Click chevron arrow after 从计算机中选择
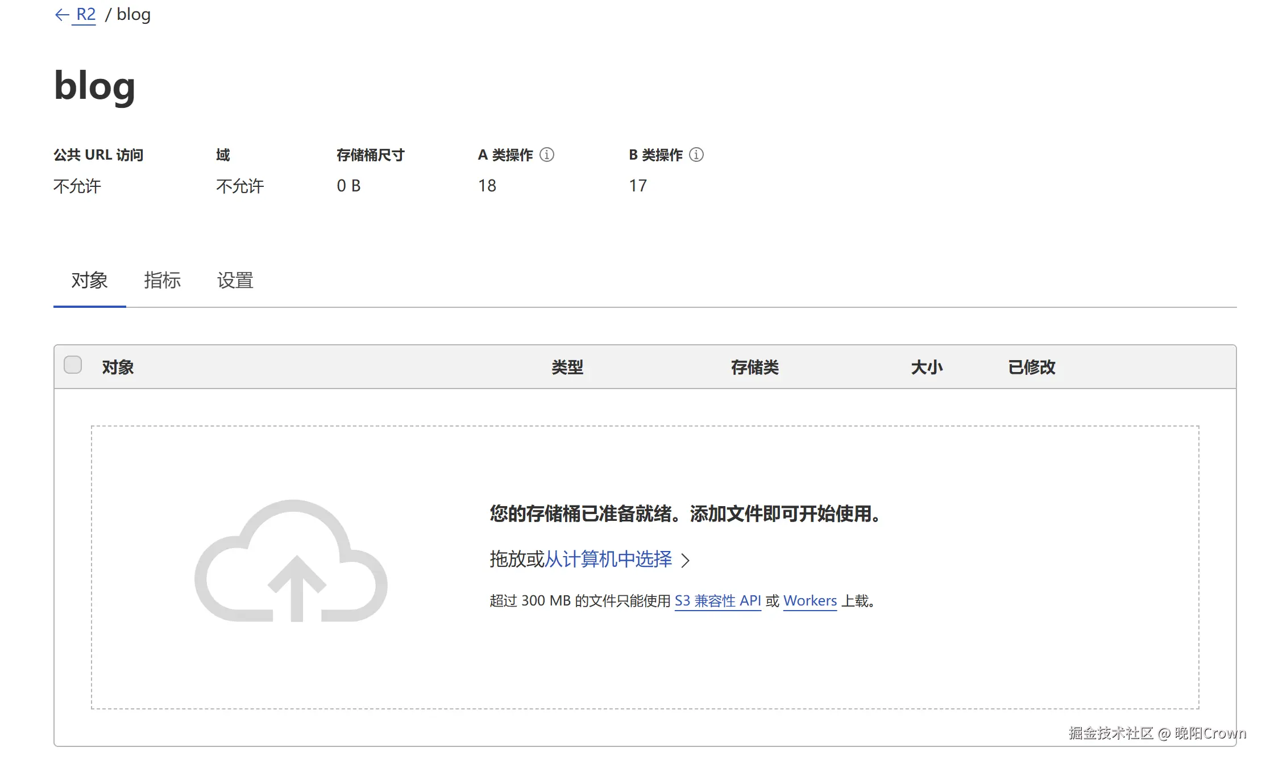 686,561
